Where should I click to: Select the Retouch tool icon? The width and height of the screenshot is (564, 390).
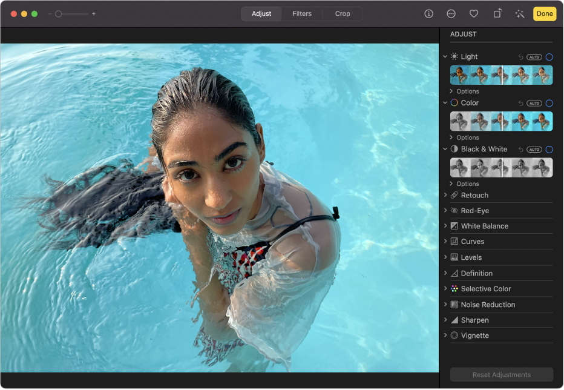pyautogui.click(x=454, y=195)
